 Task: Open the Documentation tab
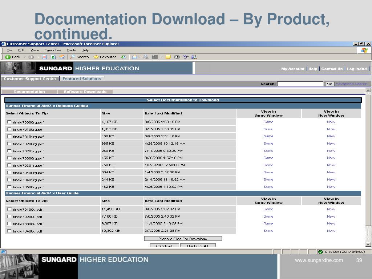coord(29,92)
